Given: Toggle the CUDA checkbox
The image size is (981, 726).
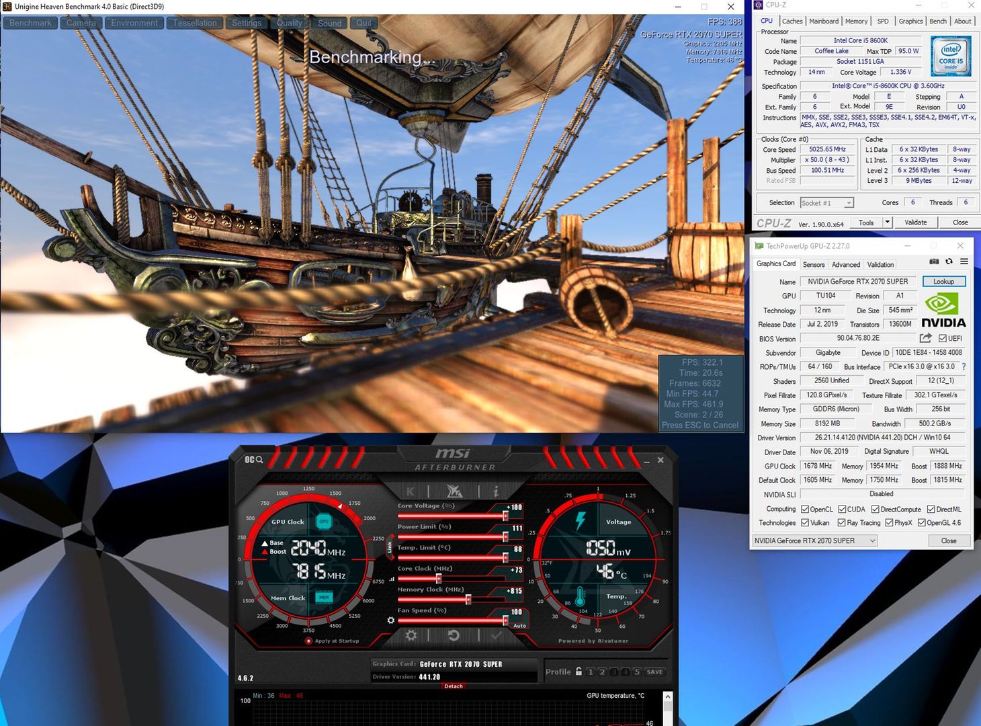Looking at the screenshot, I should 842,509.
